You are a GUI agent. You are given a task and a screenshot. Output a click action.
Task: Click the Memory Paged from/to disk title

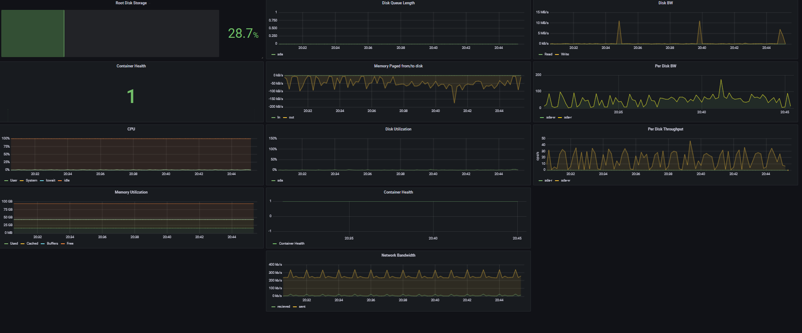[398, 66]
